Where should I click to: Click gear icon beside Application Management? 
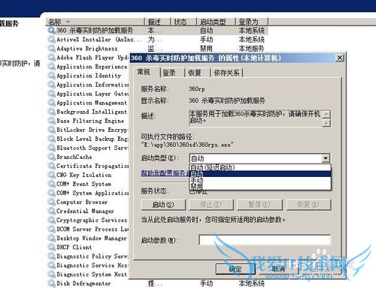click(52, 103)
